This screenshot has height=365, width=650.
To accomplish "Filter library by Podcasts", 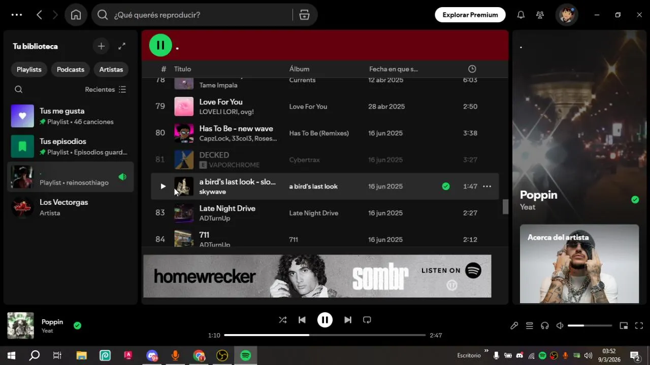I will [x=71, y=69].
